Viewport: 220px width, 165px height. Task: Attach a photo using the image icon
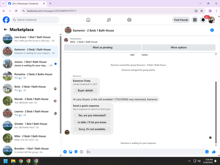click(x=70, y=152)
